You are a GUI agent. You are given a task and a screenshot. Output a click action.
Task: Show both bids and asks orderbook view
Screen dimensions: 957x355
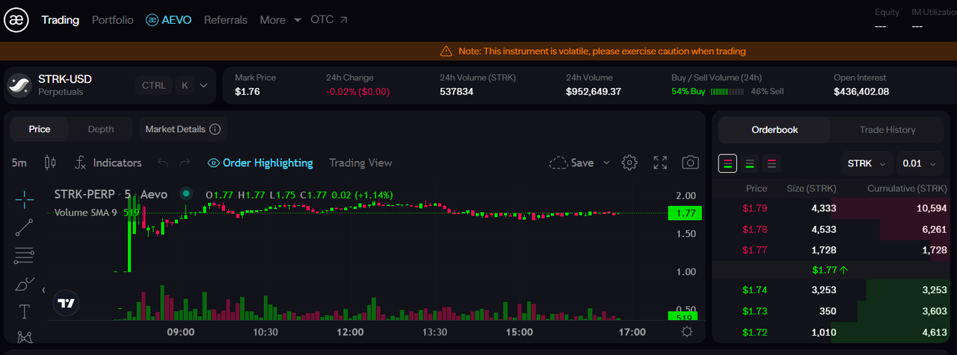click(727, 163)
